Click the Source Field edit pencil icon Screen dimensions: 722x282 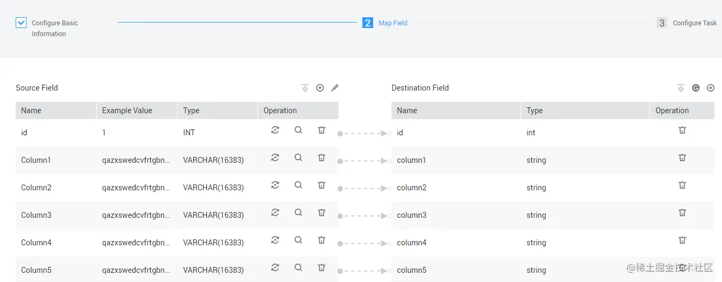pos(335,88)
